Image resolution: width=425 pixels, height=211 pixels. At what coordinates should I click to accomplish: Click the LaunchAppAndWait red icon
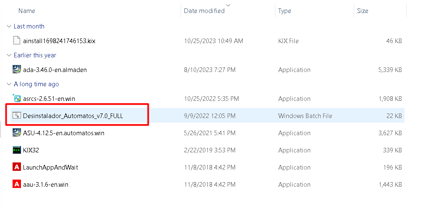(x=17, y=167)
